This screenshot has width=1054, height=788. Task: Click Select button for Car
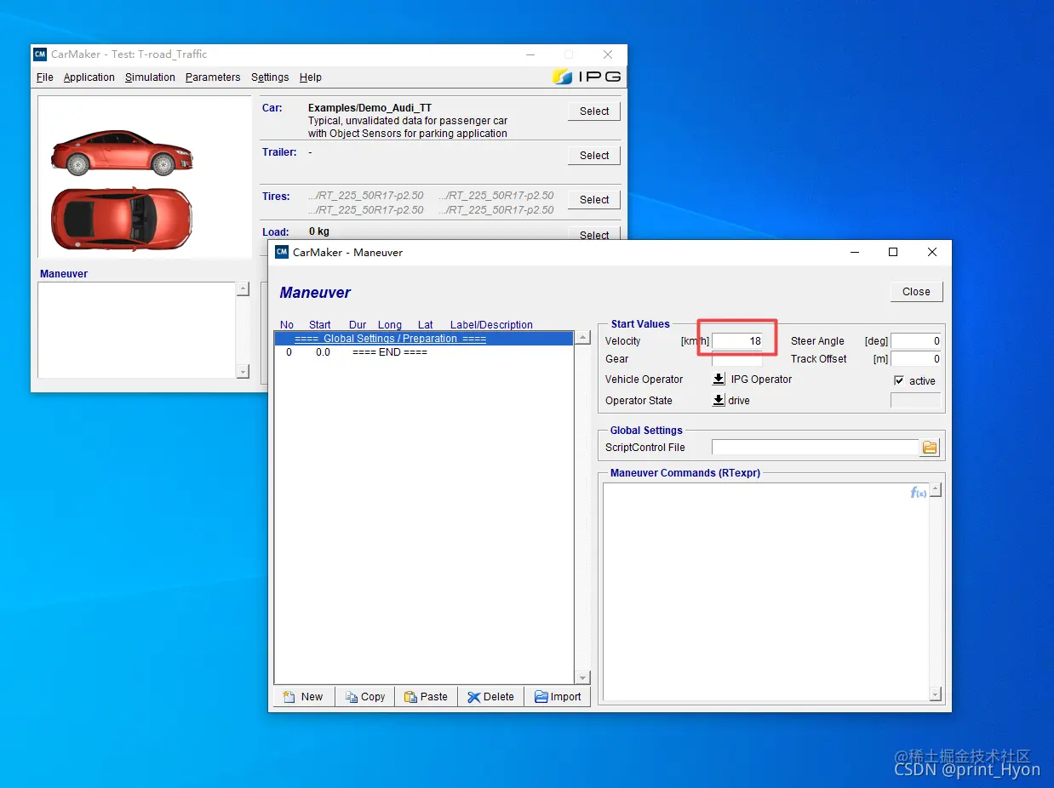click(594, 111)
